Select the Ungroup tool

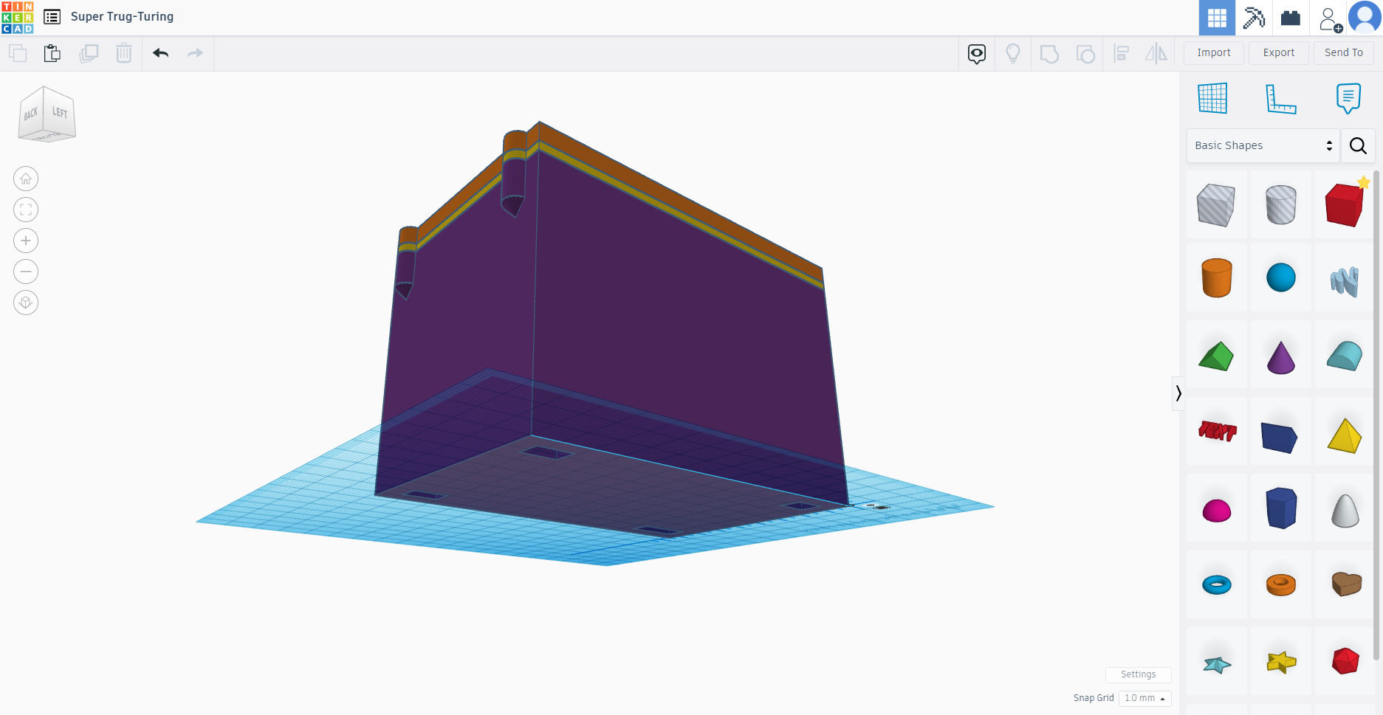[x=1085, y=53]
